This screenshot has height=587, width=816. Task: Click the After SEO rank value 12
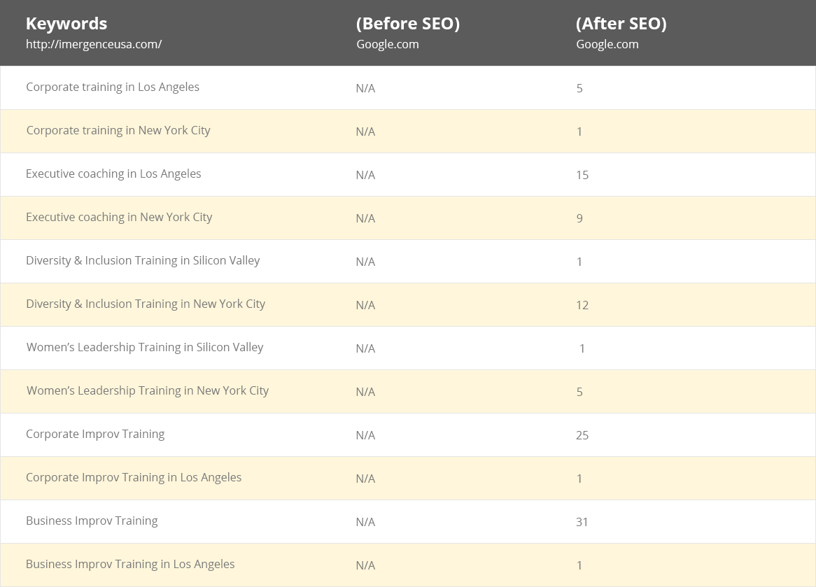coord(582,305)
